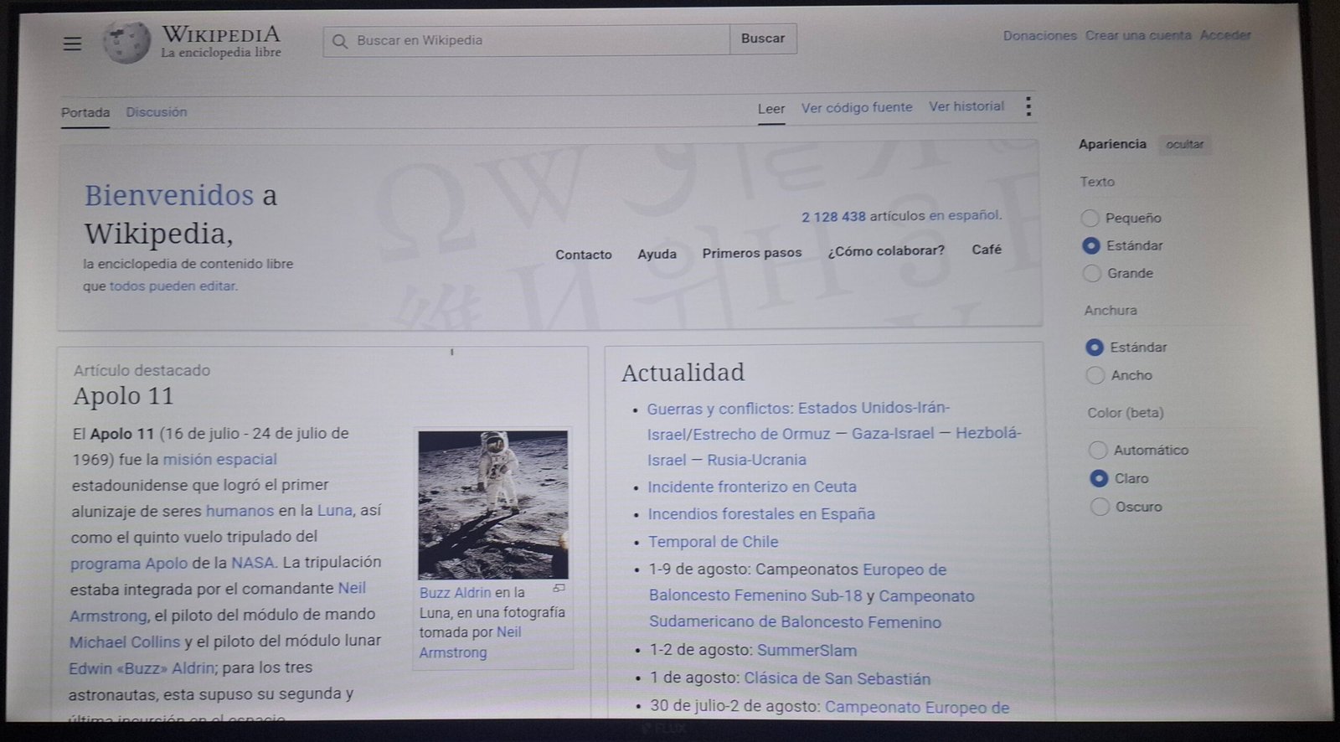Open the hamburger main menu
The width and height of the screenshot is (1340, 742).
click(x=73, y=43)
